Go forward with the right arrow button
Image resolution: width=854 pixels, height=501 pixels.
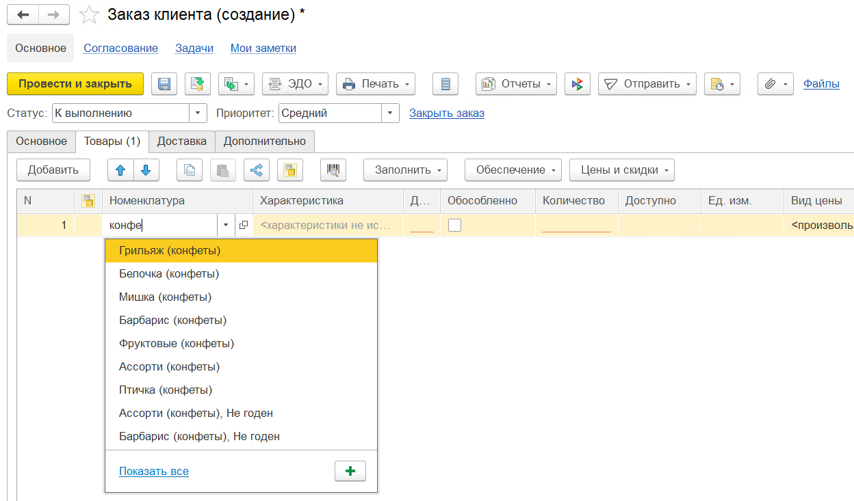click(x=53, y=14)
